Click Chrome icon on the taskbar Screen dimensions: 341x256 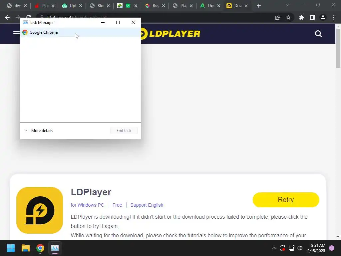[x=40, y=248]
